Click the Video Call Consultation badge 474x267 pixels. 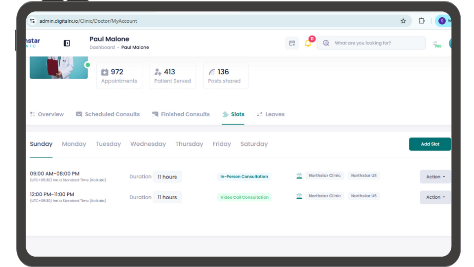(x=244, y=197)
